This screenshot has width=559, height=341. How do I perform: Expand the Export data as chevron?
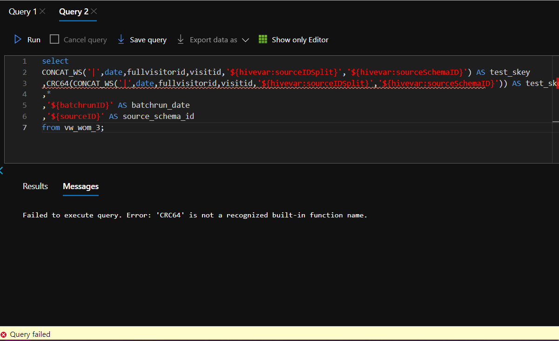(245, 40)
